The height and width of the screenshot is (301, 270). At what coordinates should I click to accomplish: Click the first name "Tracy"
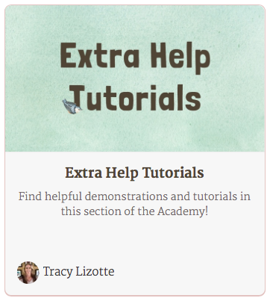(57, 272)
